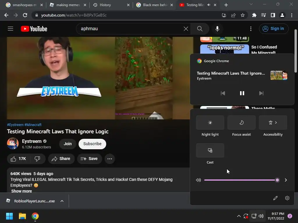Open the Windows Start menu
298x223 pixels.
tap(9, 216)
